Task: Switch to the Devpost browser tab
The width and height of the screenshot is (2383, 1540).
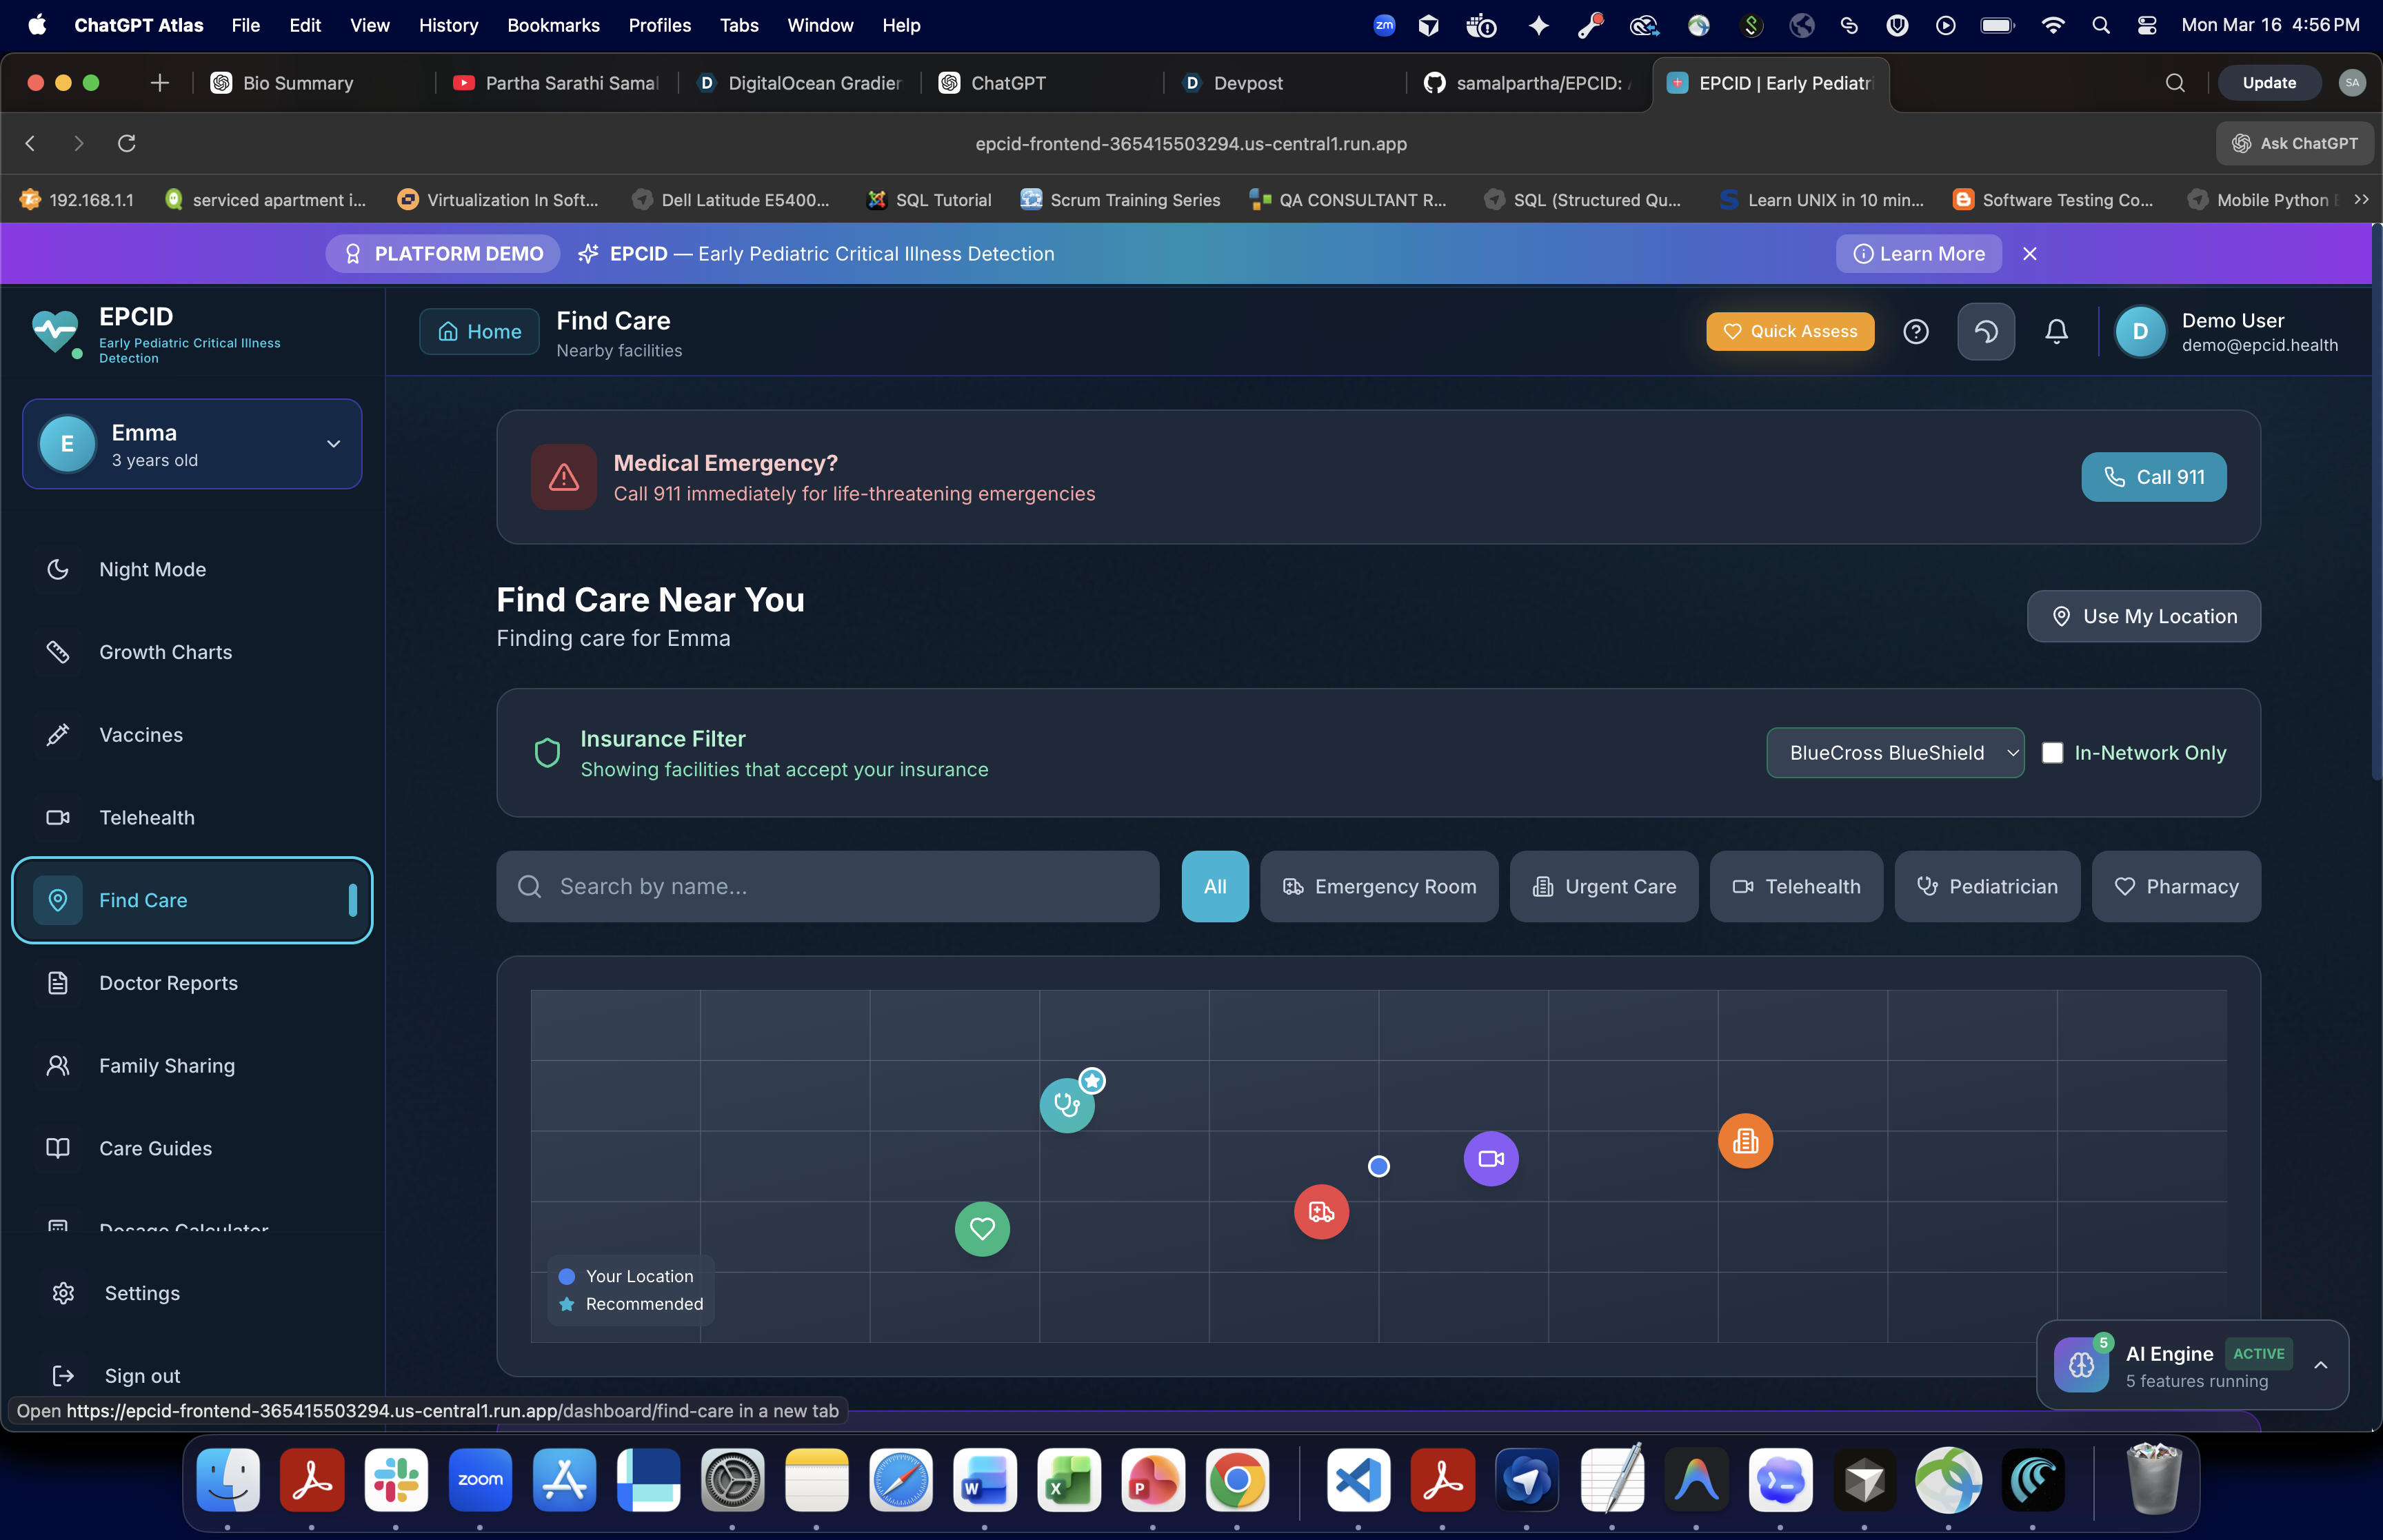Action: click(x=1247, y=83)
